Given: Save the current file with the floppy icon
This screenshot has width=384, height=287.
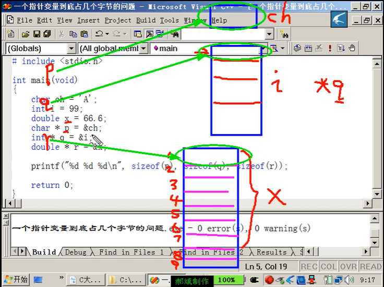Looking at the screenshot, I should click(37, 34).
